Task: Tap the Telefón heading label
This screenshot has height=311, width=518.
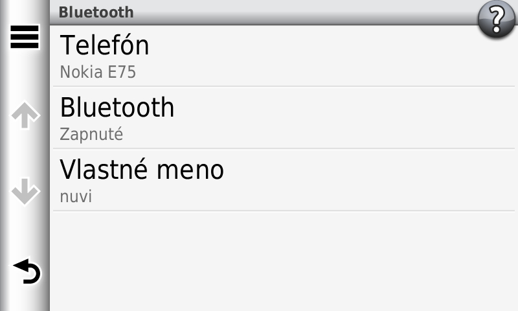Action: [x=104, y=45]
